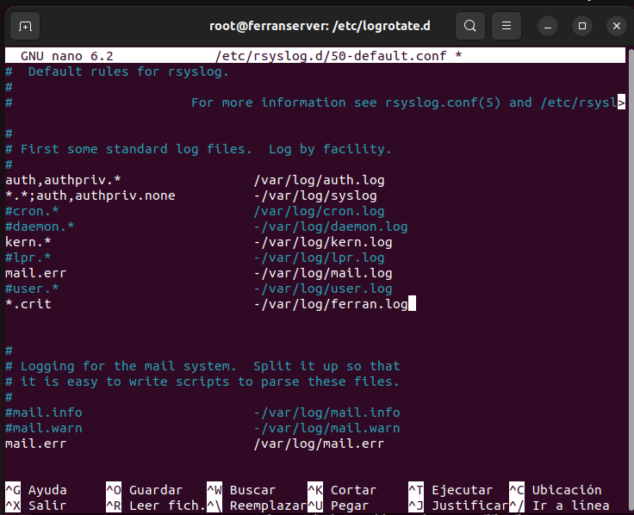The width and height of the screenshot is (634, 515).
Task: Click the #cron.* commented line
Action: click(x=32, y=211)
